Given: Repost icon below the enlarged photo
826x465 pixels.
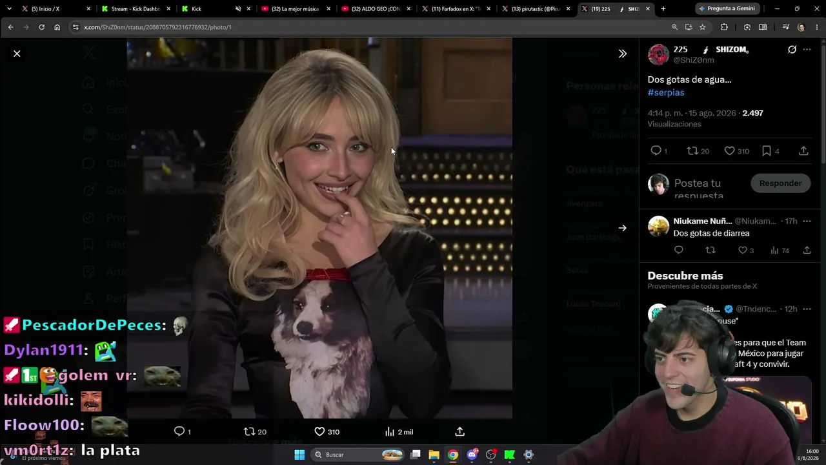Looking at the screenshot, I should [x=249, y=431].
